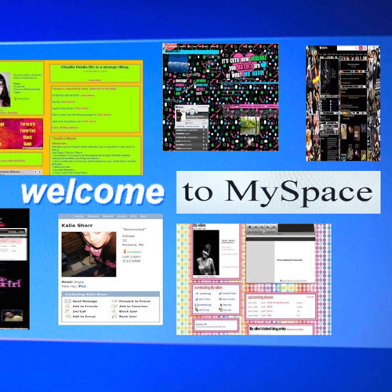
Task: Click the Im/Call link for Kalie Shorr
Action: 79,311
